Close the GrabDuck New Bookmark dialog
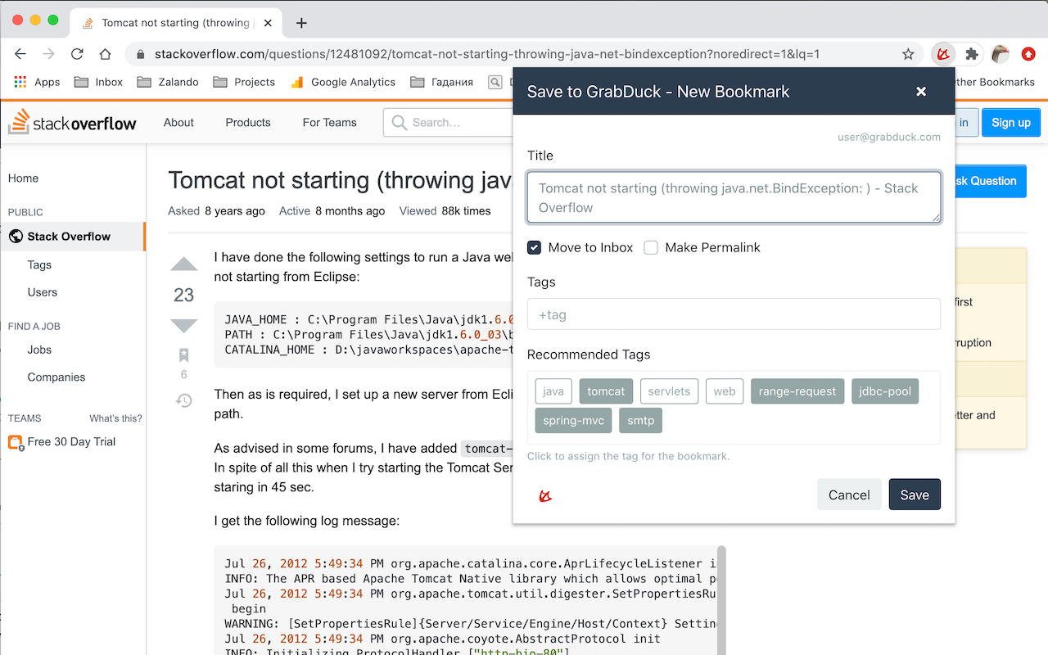This screenshot has width=1048, height=655. tap(921, 92)
